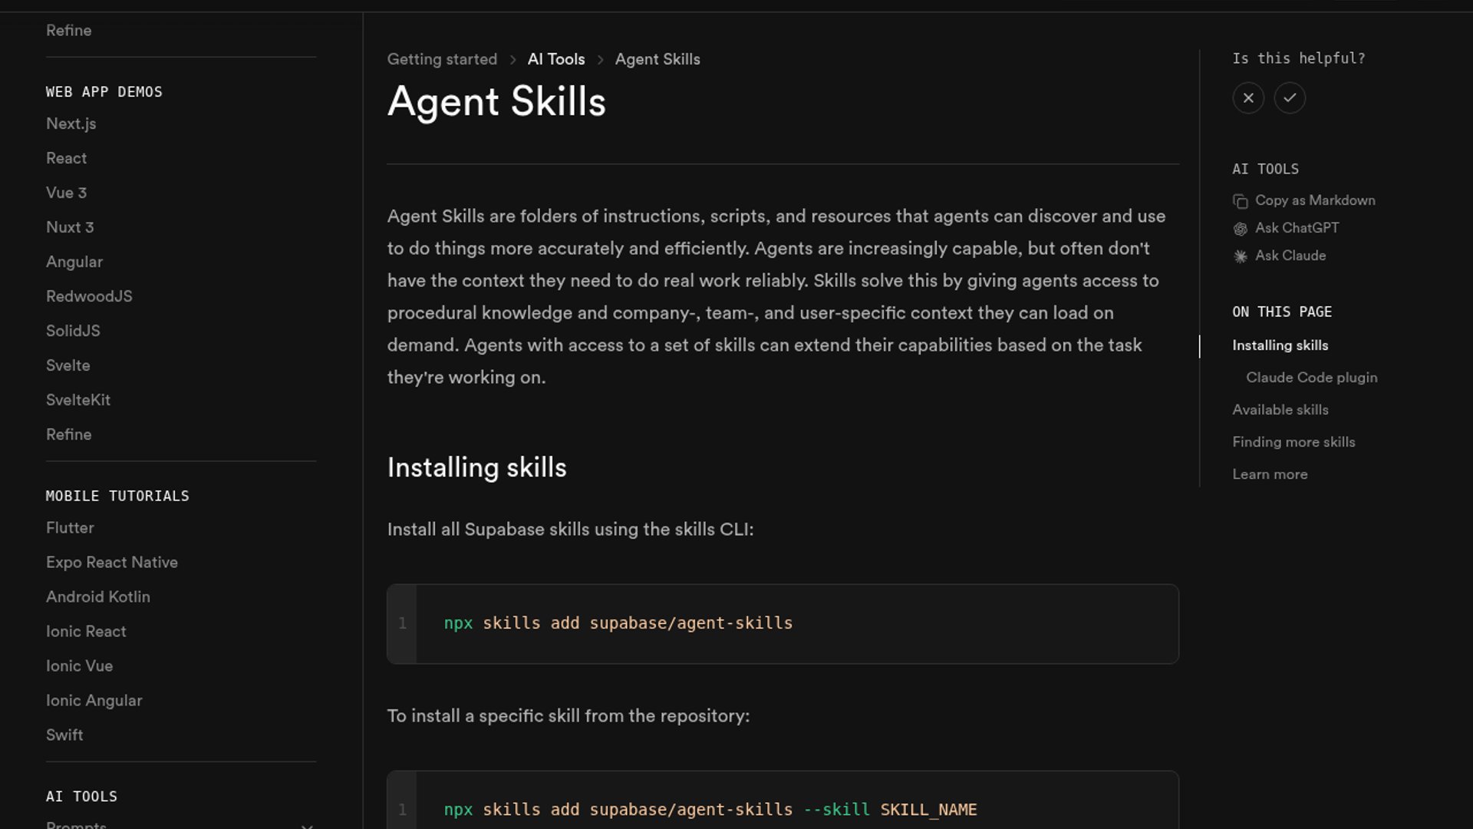The image size is (1473, 829).
Task: Open the Swift mobile tutorial
Action: [x=64, y=735]
